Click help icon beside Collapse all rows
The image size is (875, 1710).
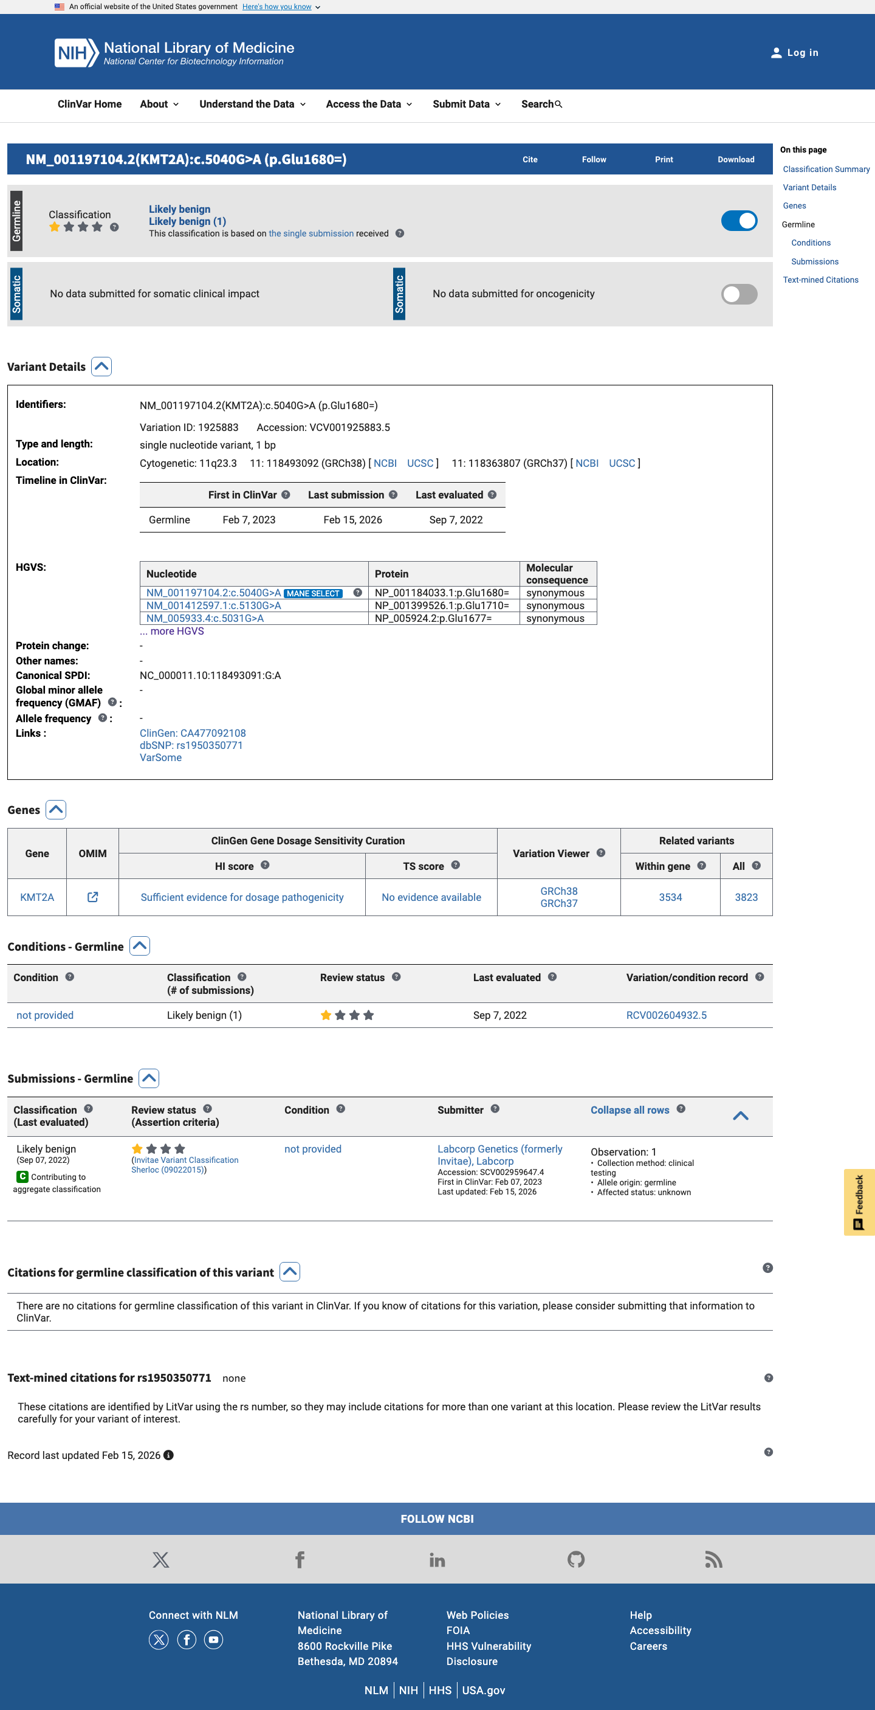coord(681,1109)
